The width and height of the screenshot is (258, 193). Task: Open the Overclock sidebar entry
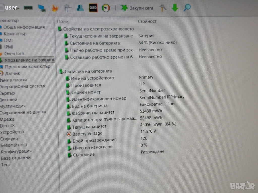click(14, 54)
